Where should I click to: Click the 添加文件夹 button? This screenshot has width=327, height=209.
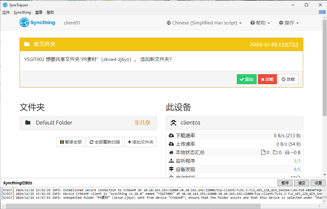[141, 142]
